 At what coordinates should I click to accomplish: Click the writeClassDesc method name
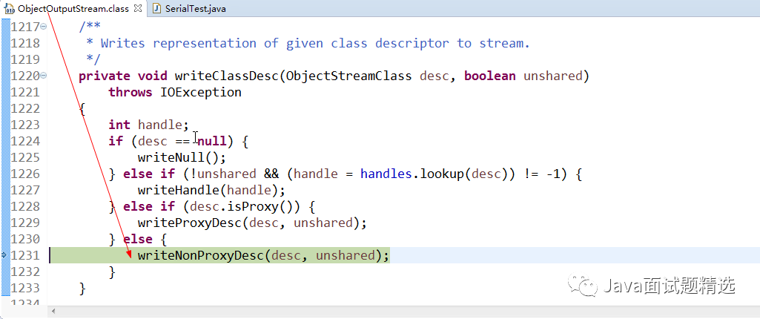click(226, 76)
